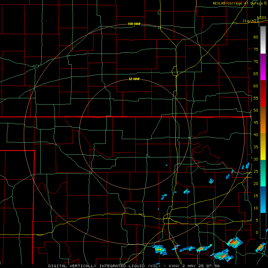Viewport: 268px width, 268px height.
Task: Click the [kg/m2] units label
Action: 251,21
